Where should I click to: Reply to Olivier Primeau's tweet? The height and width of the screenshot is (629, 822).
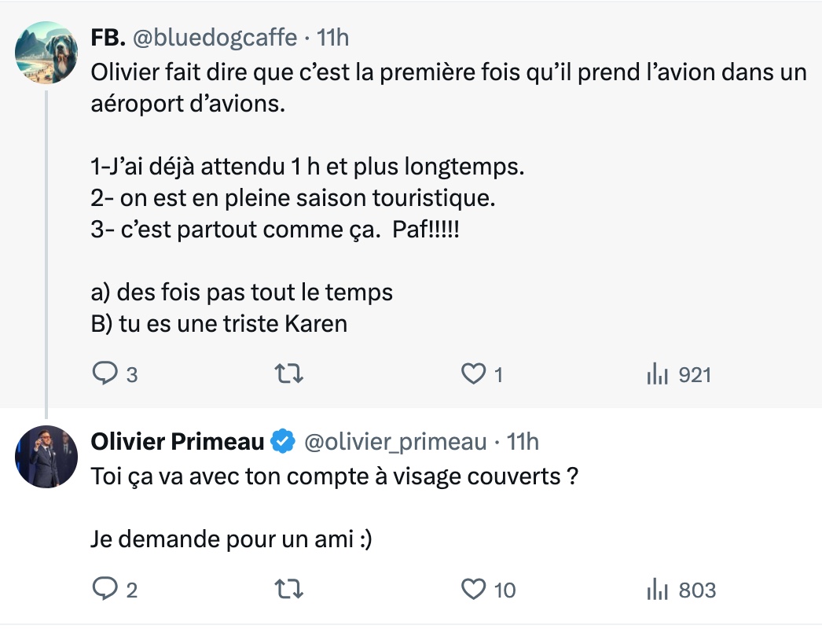(x=105, y=589)
